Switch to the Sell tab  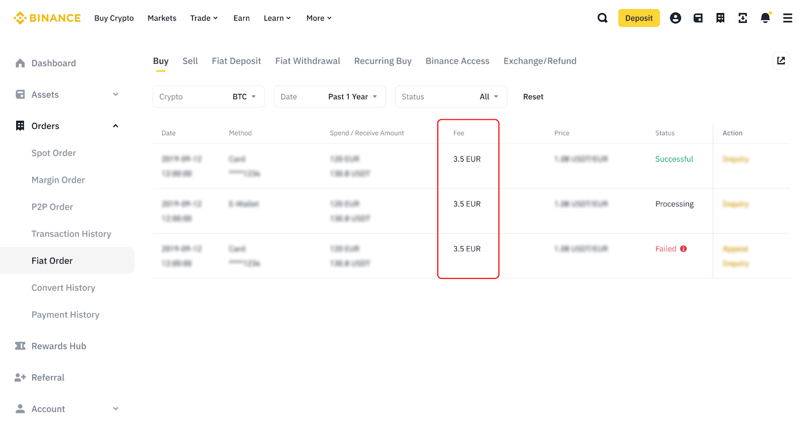coord(190,61)
